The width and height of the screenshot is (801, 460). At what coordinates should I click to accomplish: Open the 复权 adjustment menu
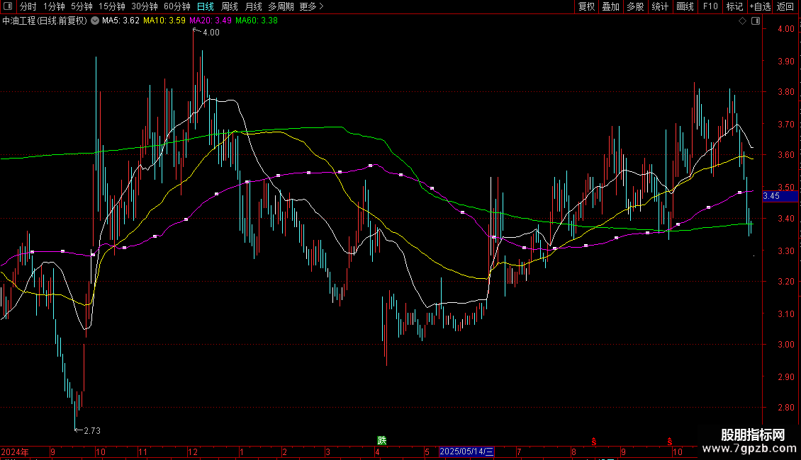(586, 6)
